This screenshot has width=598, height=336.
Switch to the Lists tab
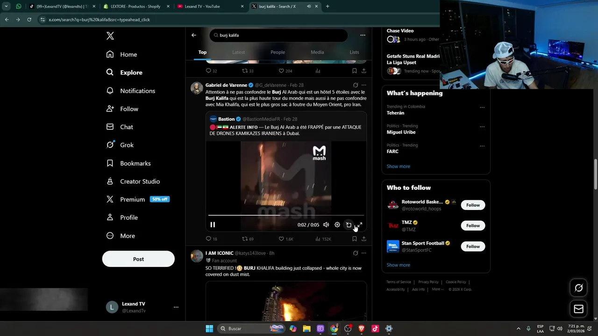(x=354, y=52)
